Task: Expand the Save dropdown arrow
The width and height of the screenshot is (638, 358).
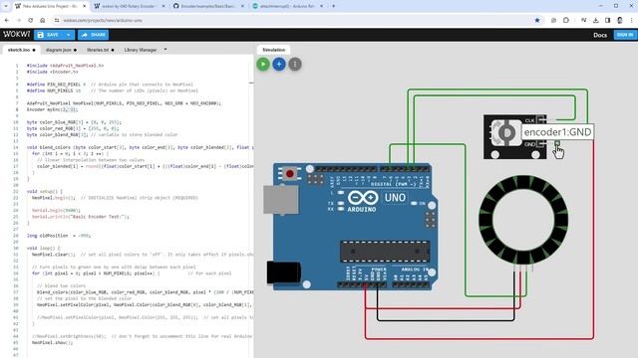Action: (69, 35)
